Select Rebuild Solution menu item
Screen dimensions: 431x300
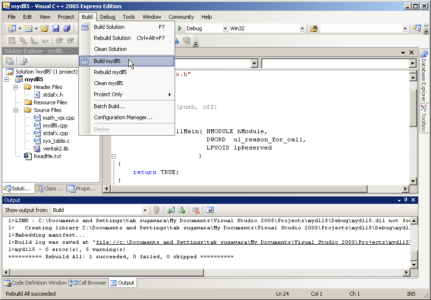click(x=127, y=38)
